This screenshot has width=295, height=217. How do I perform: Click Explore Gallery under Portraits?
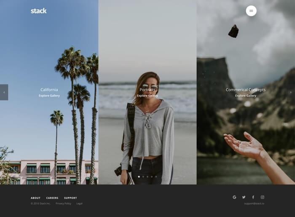[147, 96]
